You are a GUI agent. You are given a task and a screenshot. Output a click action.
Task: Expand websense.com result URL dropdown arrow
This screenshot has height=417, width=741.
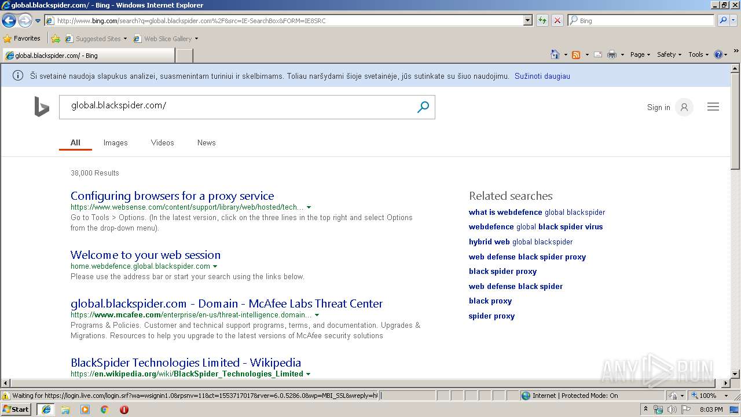click(x=309, y=207)
